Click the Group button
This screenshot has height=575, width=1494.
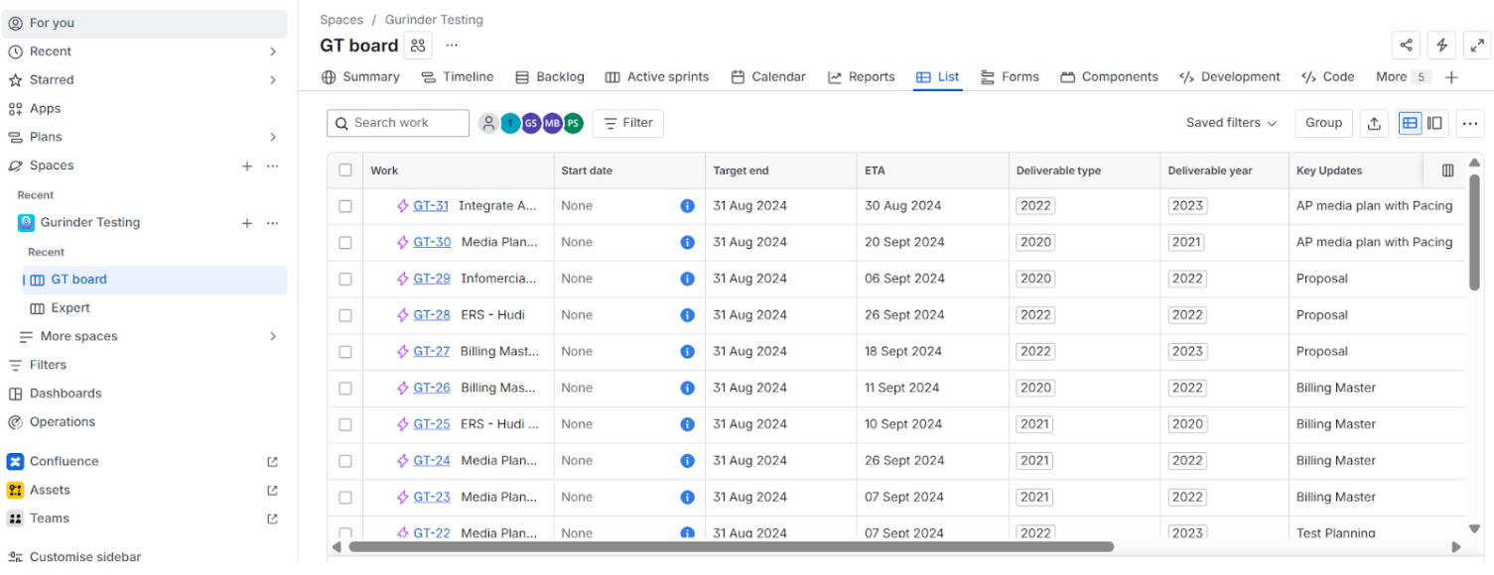coord(1323,123)
